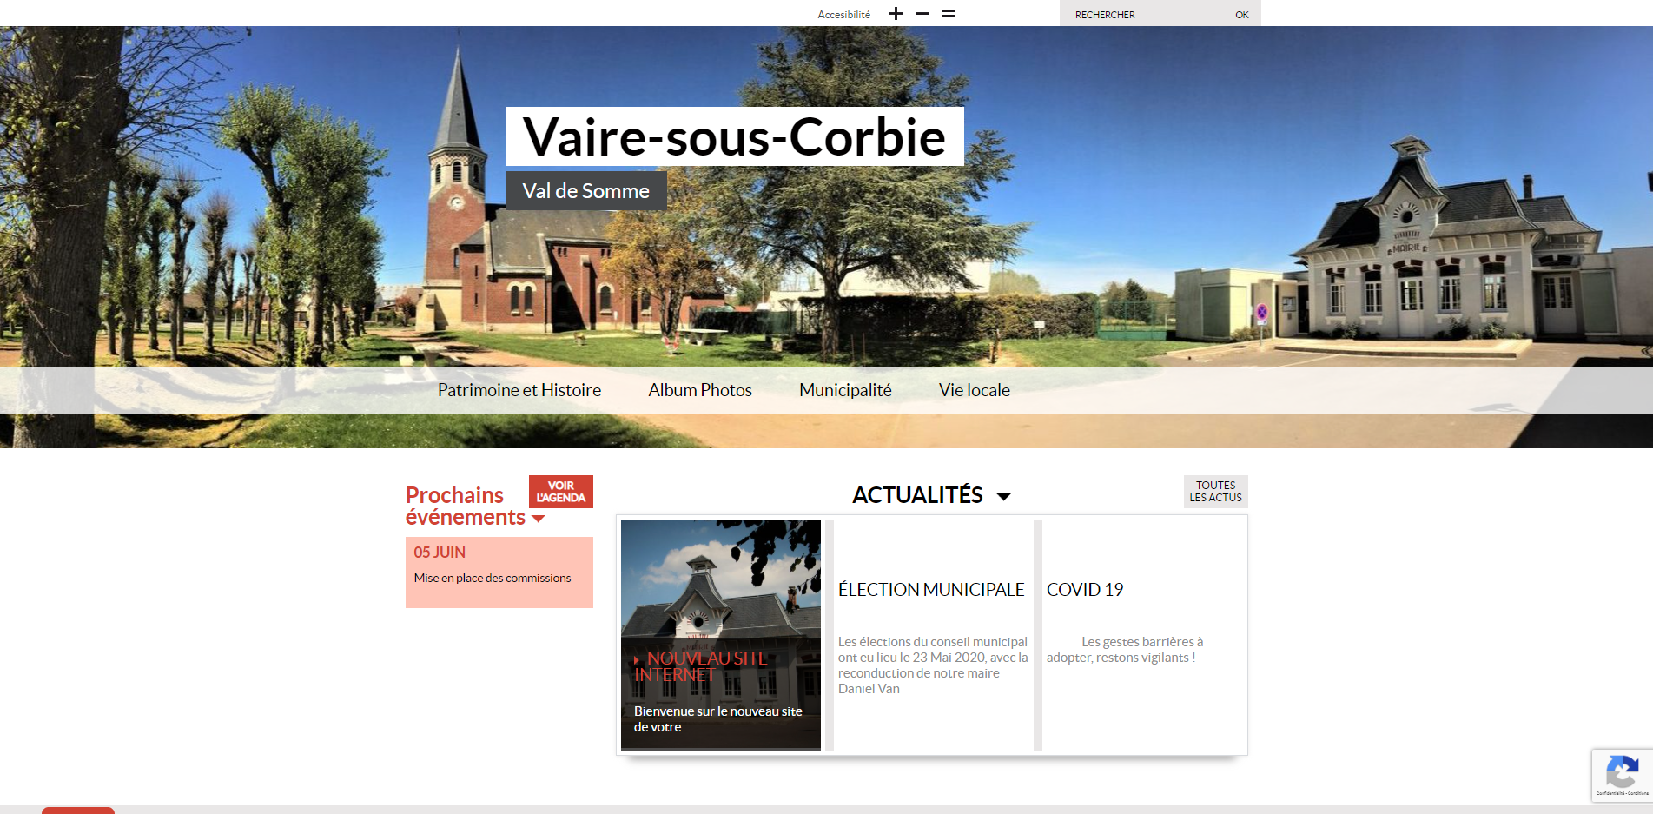Click the VOIR L'AGENDA button
The image size is (1653, 814).
pos(561,491)
